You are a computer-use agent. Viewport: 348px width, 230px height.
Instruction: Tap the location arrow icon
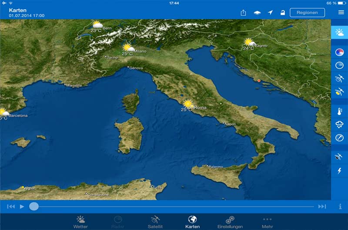tap(270, 13)
